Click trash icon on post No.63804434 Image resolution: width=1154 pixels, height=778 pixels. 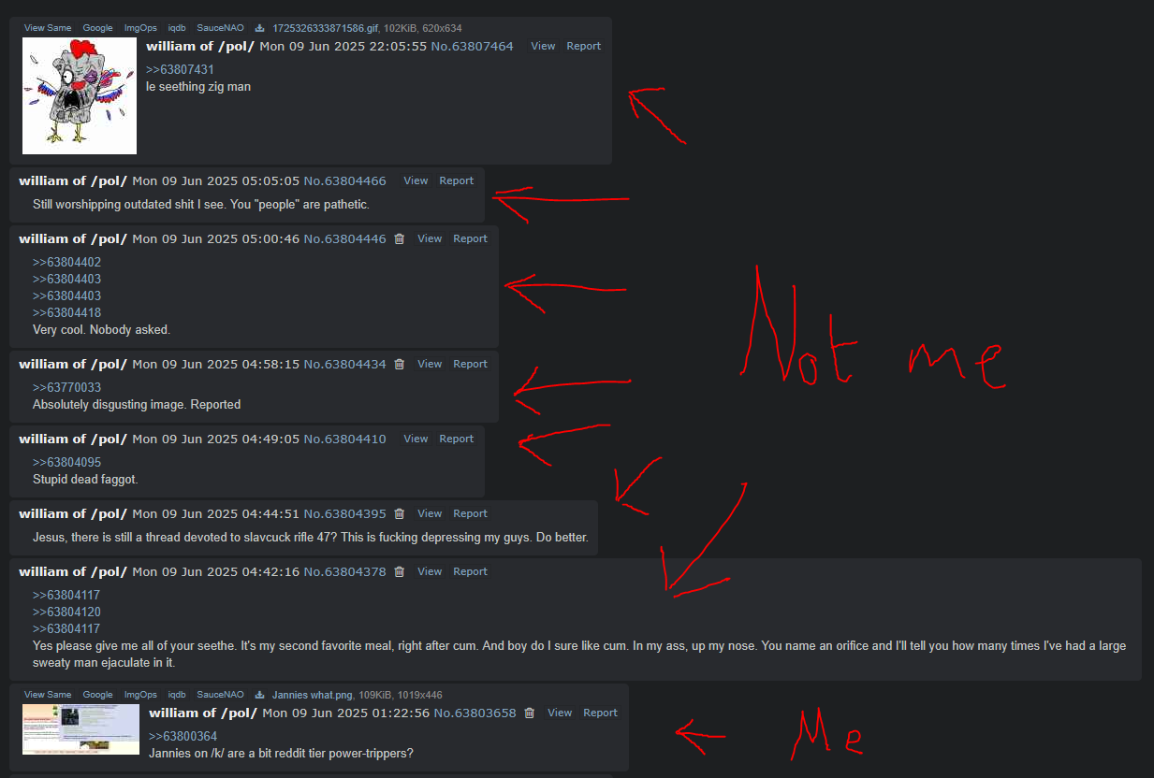coord(400,365)
